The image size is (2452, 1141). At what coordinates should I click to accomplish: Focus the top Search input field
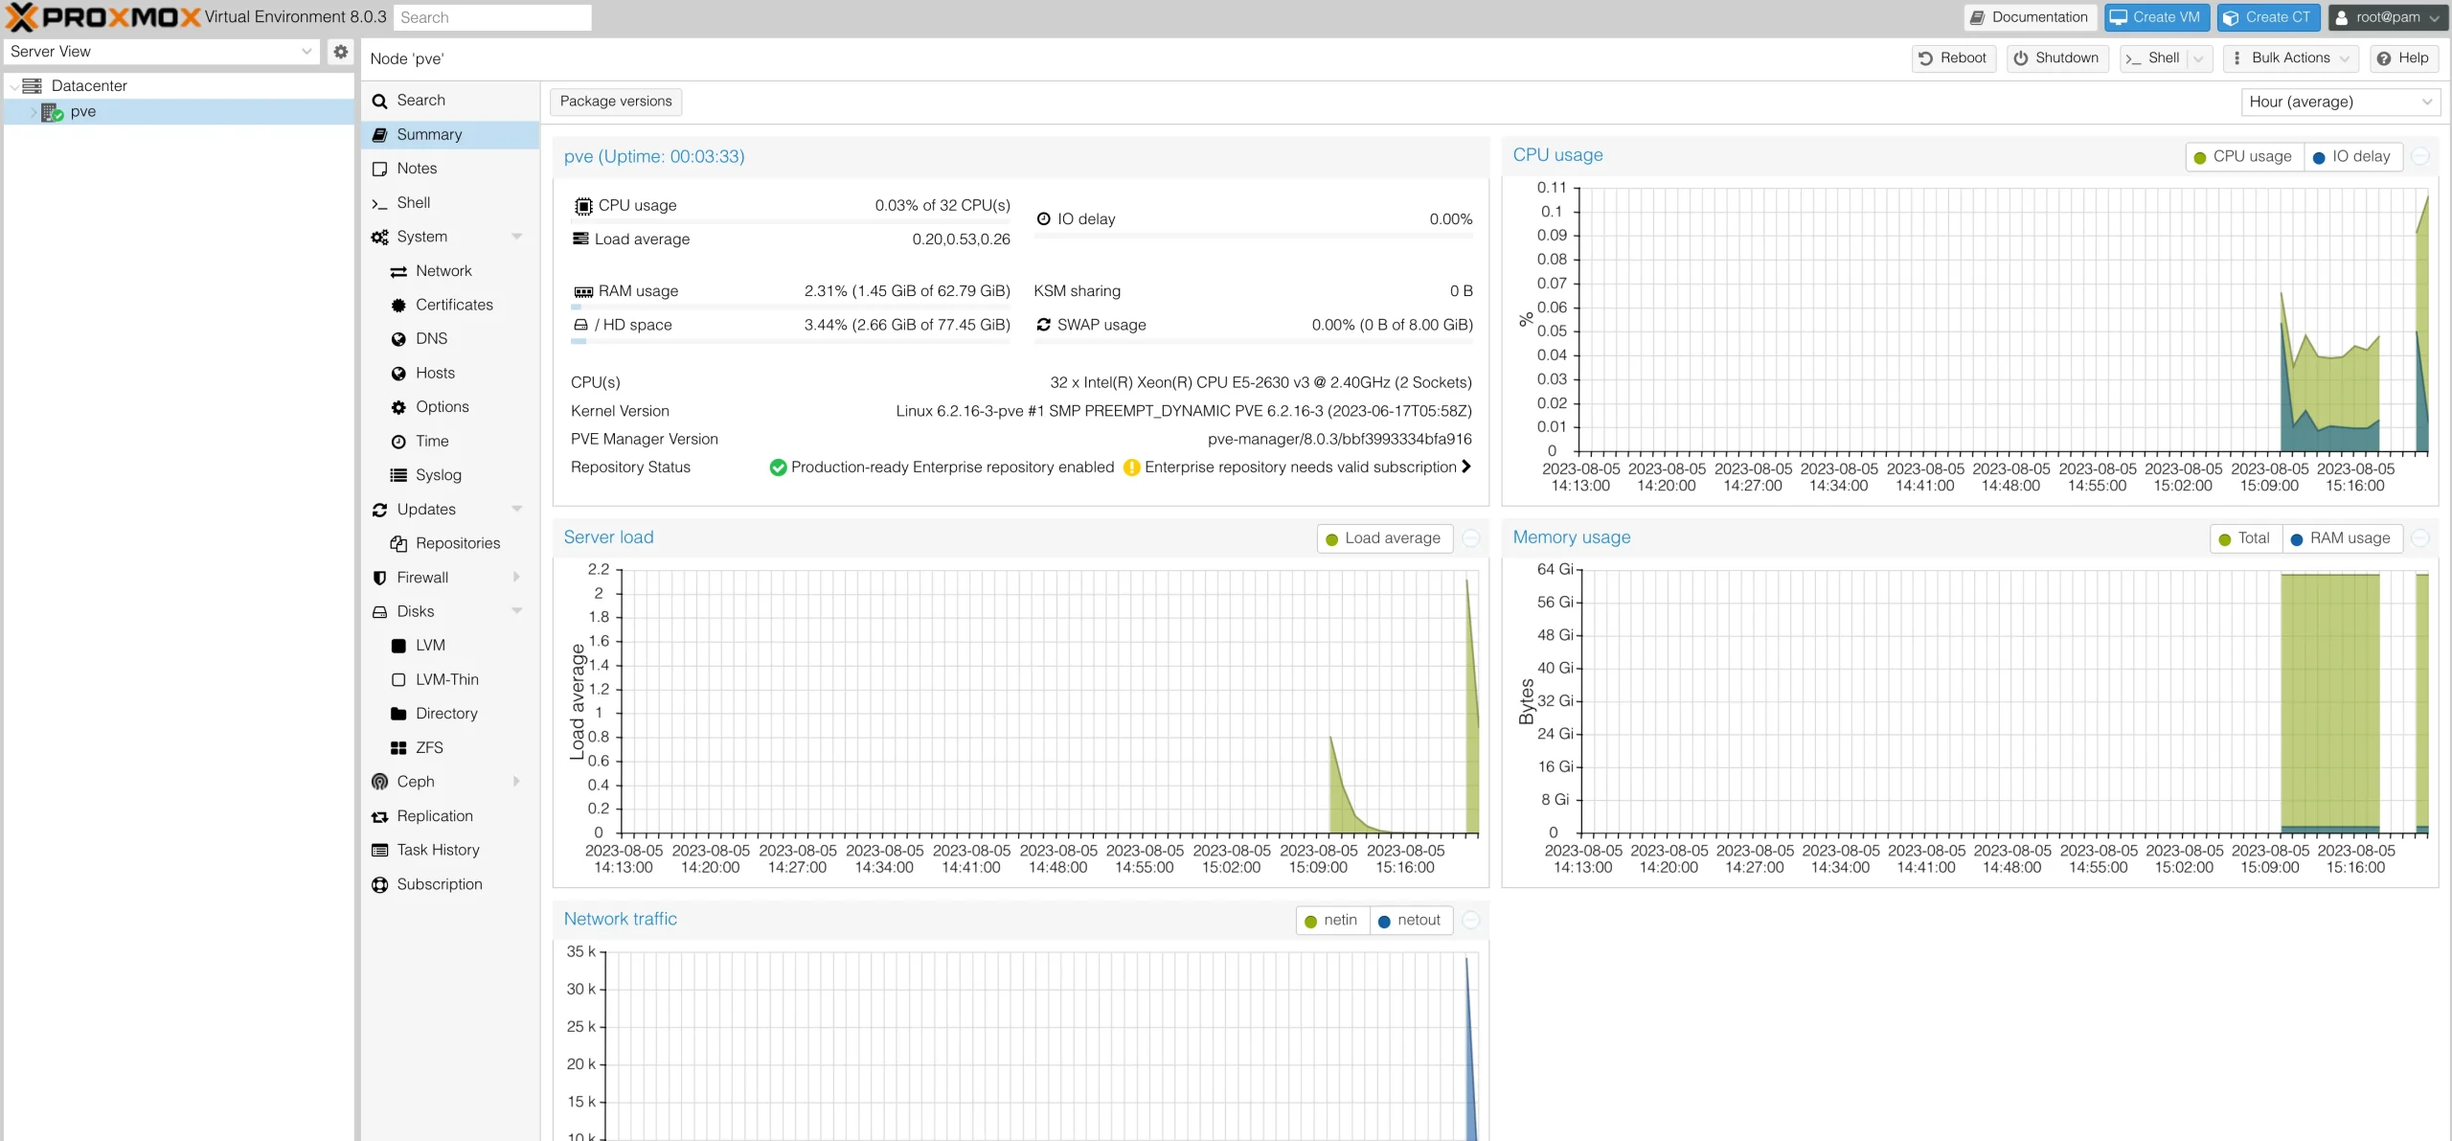492,17
